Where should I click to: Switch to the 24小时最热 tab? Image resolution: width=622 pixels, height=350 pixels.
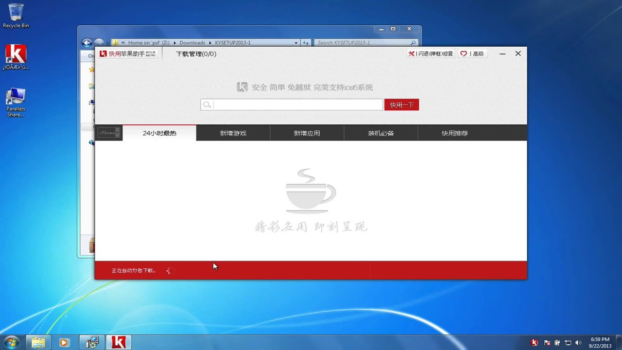coord(159,133)
